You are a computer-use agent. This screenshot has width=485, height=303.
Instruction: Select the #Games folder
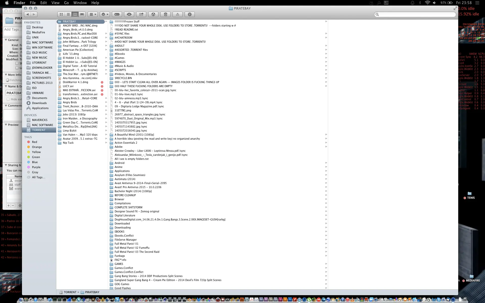point(119,58)
